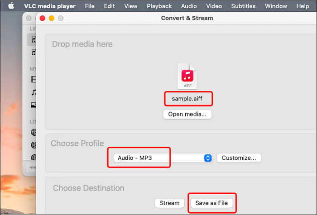Viewport: 317px width, 215px height.
Task: Click the Open media... button
Action: [x=187, y=114]
